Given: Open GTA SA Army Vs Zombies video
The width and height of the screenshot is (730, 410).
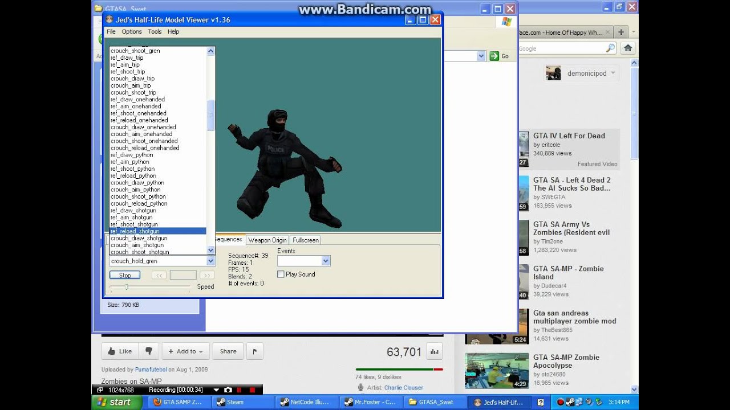Looking at the screenshot, I should coord(571,228).
